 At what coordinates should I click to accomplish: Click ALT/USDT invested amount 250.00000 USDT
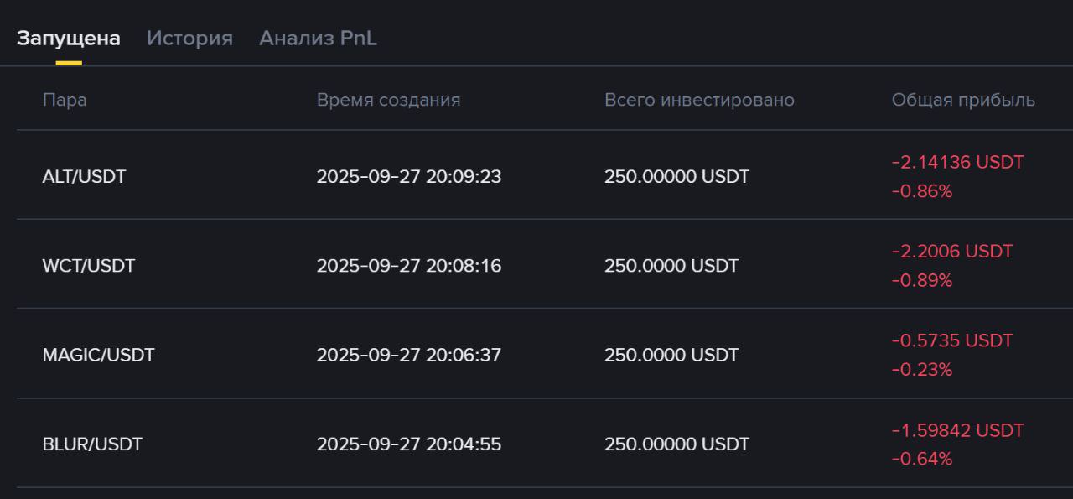[676, 177]
